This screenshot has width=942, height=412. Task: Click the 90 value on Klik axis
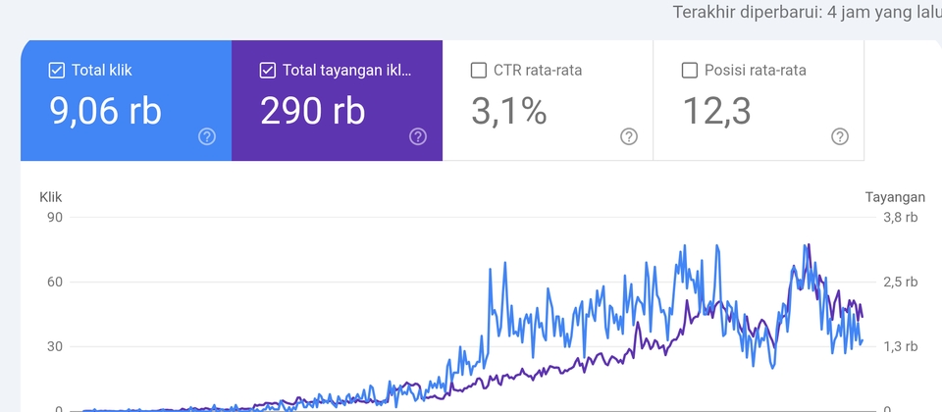[55, 218]
